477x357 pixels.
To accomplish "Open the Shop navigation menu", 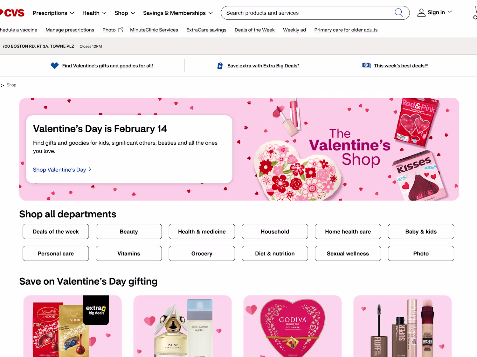I will [x=125, y=13].
